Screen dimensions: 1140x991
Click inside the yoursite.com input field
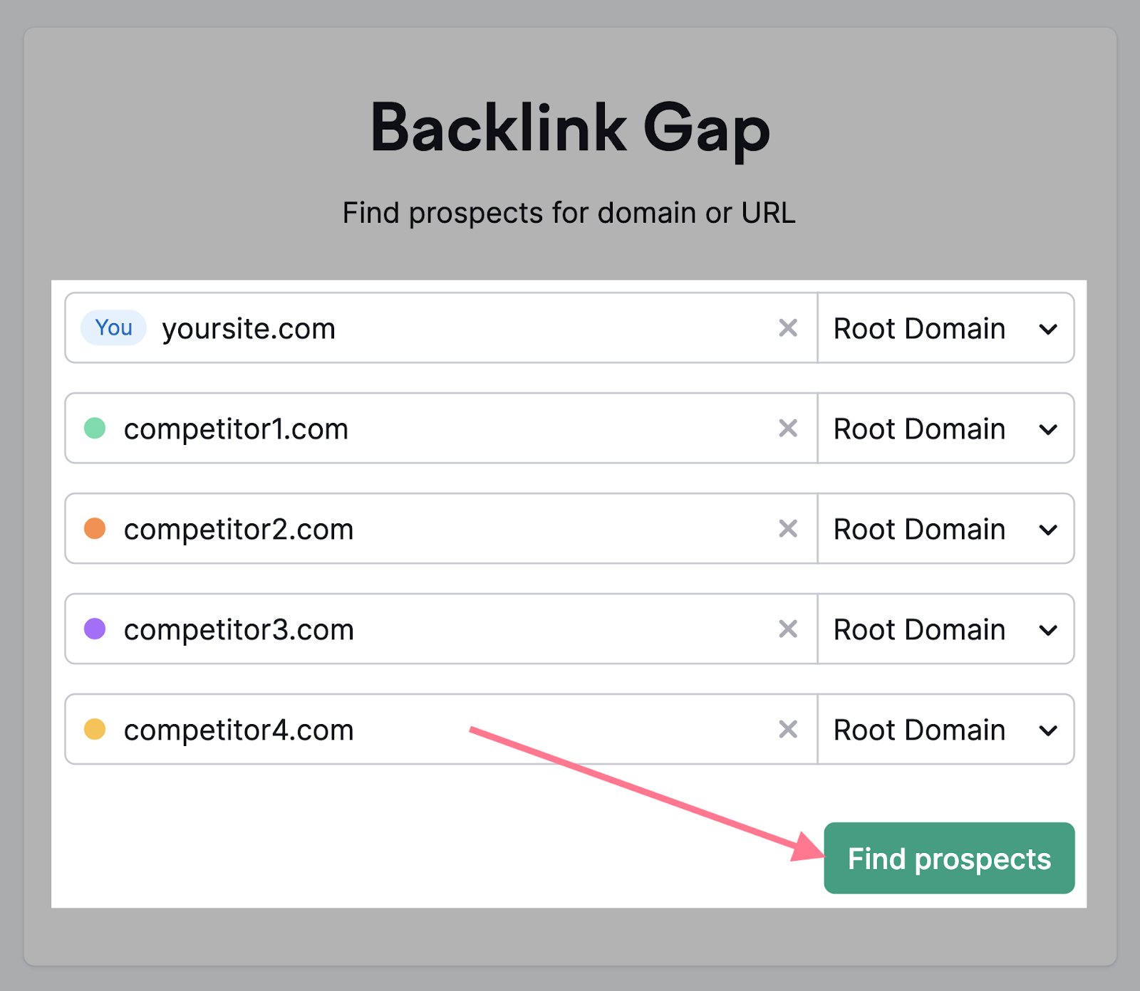pos(427,328)
